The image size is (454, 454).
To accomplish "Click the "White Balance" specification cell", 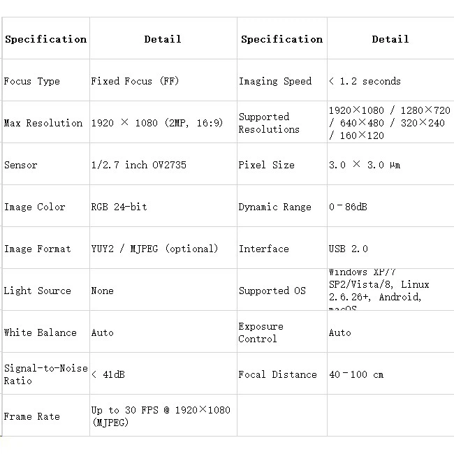I will pos(41,332).
